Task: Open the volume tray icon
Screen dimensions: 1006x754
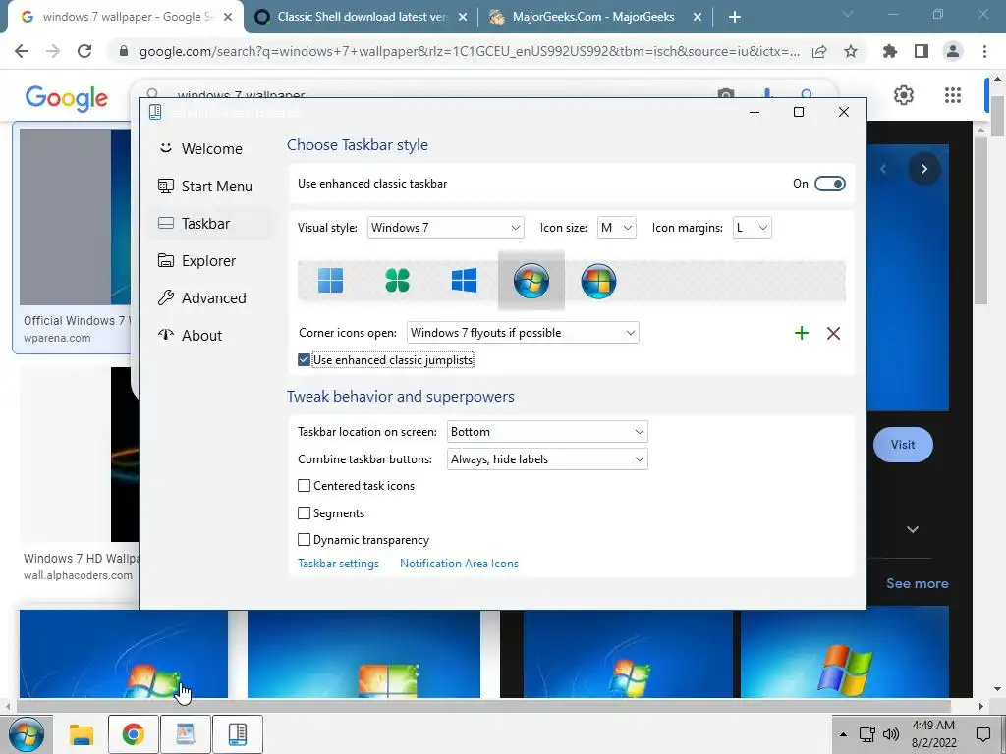Action: 890,734
